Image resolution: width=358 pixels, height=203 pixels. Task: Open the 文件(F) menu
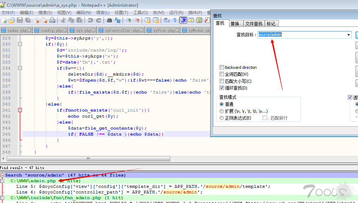click(x=8, y=13)
